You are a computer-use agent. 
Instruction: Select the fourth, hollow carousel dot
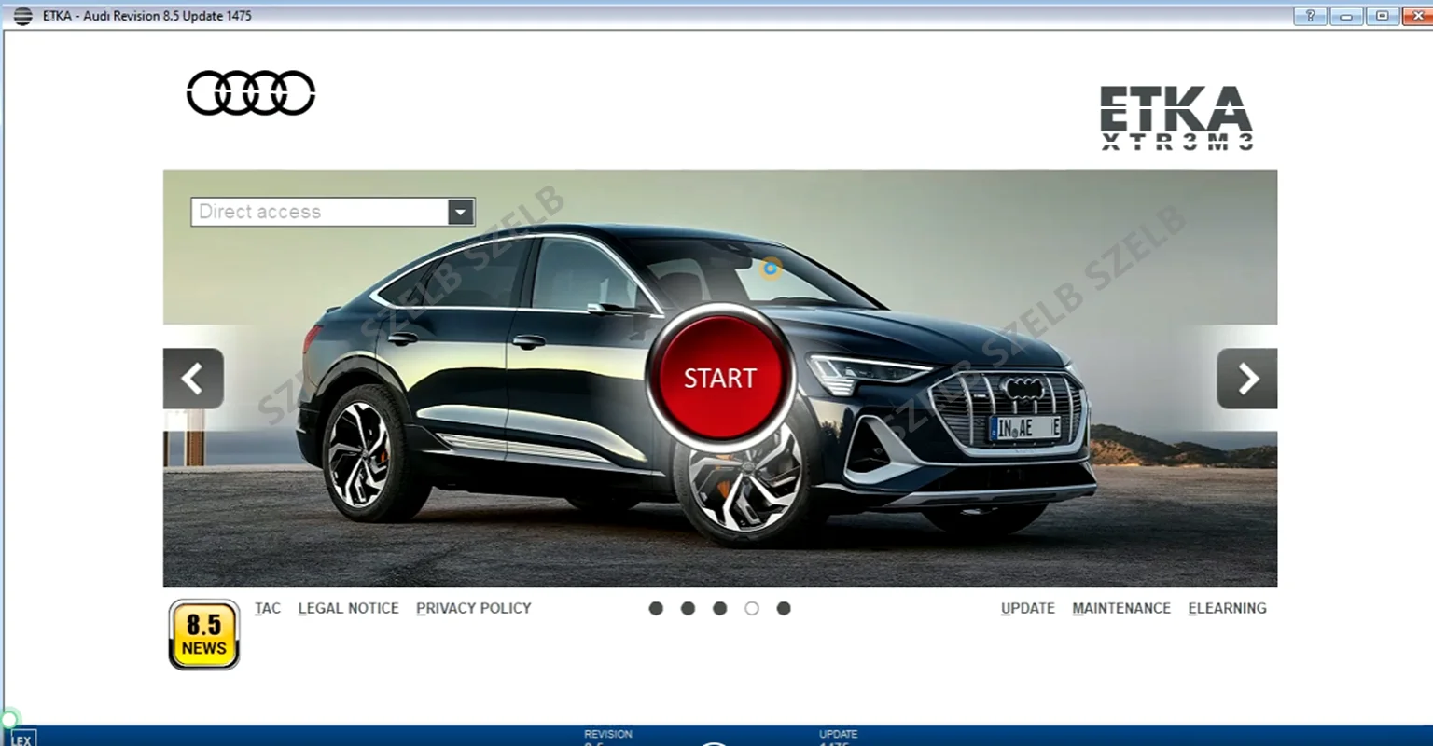pyautogui.click(x=752, y=608)
